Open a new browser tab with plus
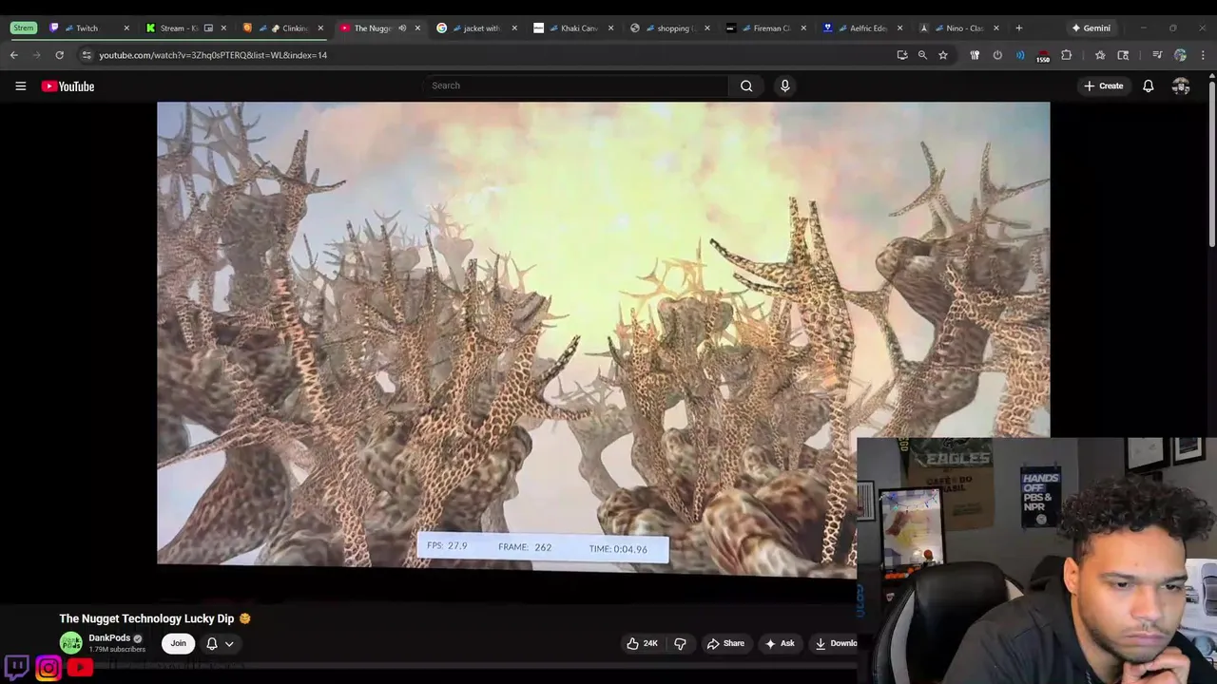Screen dimensions: 1217x684 (1018, 28)
